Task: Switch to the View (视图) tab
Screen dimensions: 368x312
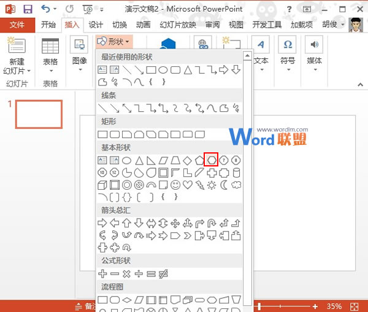Action: click(x=236, y=25)
